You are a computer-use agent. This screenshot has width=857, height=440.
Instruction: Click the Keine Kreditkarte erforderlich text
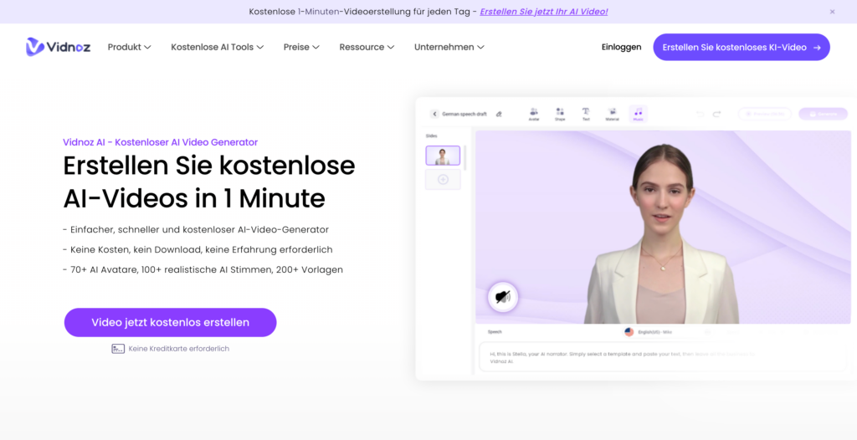pos(179,348)
